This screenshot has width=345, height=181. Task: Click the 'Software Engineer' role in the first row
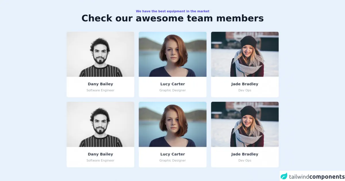100,90
